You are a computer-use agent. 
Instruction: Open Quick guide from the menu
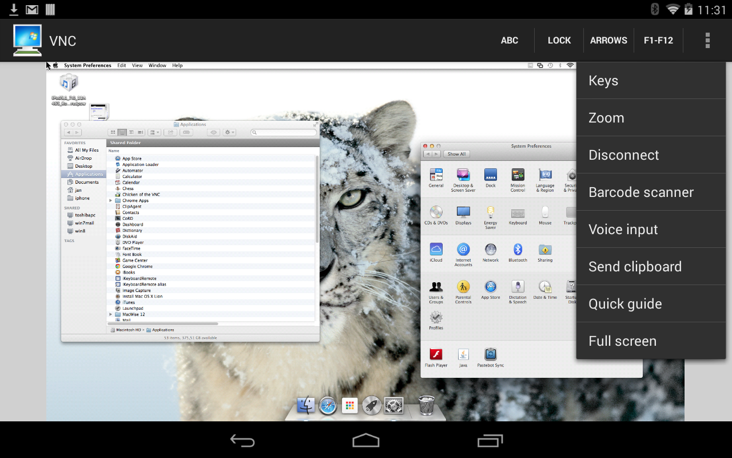(x=651, y=304)
